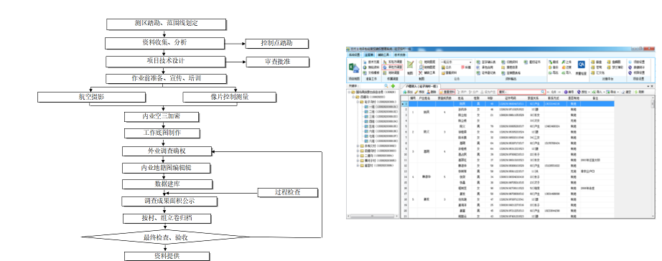662x261 pixels.
Task: Click the red flag icon in ribbon
Action: point(462,67)
